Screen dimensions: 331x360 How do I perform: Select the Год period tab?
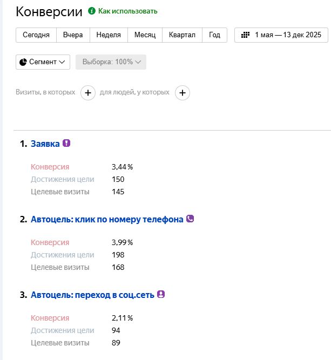pos(214,35)
